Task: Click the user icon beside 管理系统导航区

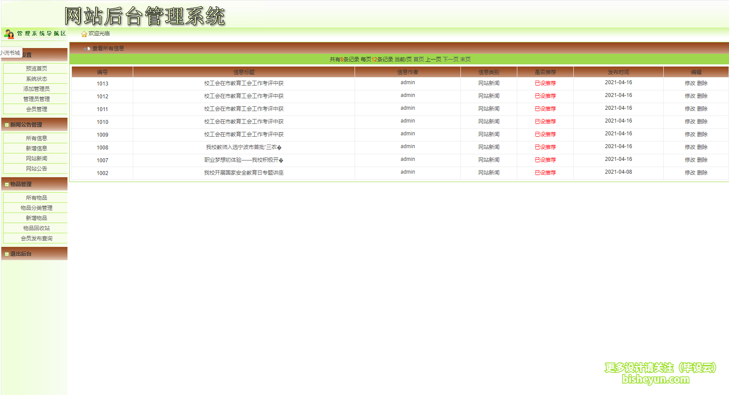Action: click(9, 34)
